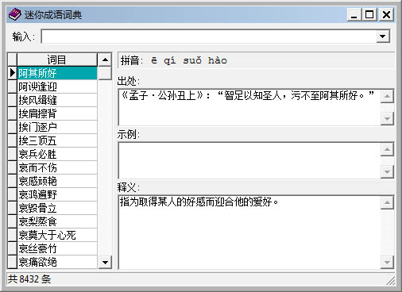Click the 出处 box scroll-down arrow
This screenshot has height=292, width=402.
pyautogui.click(x=387, y=118)
